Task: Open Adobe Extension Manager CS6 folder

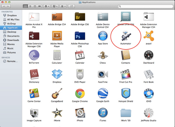Action: [34, 36]
